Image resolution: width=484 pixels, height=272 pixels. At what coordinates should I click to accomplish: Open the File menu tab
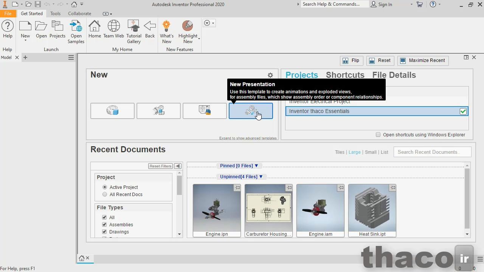8,13
